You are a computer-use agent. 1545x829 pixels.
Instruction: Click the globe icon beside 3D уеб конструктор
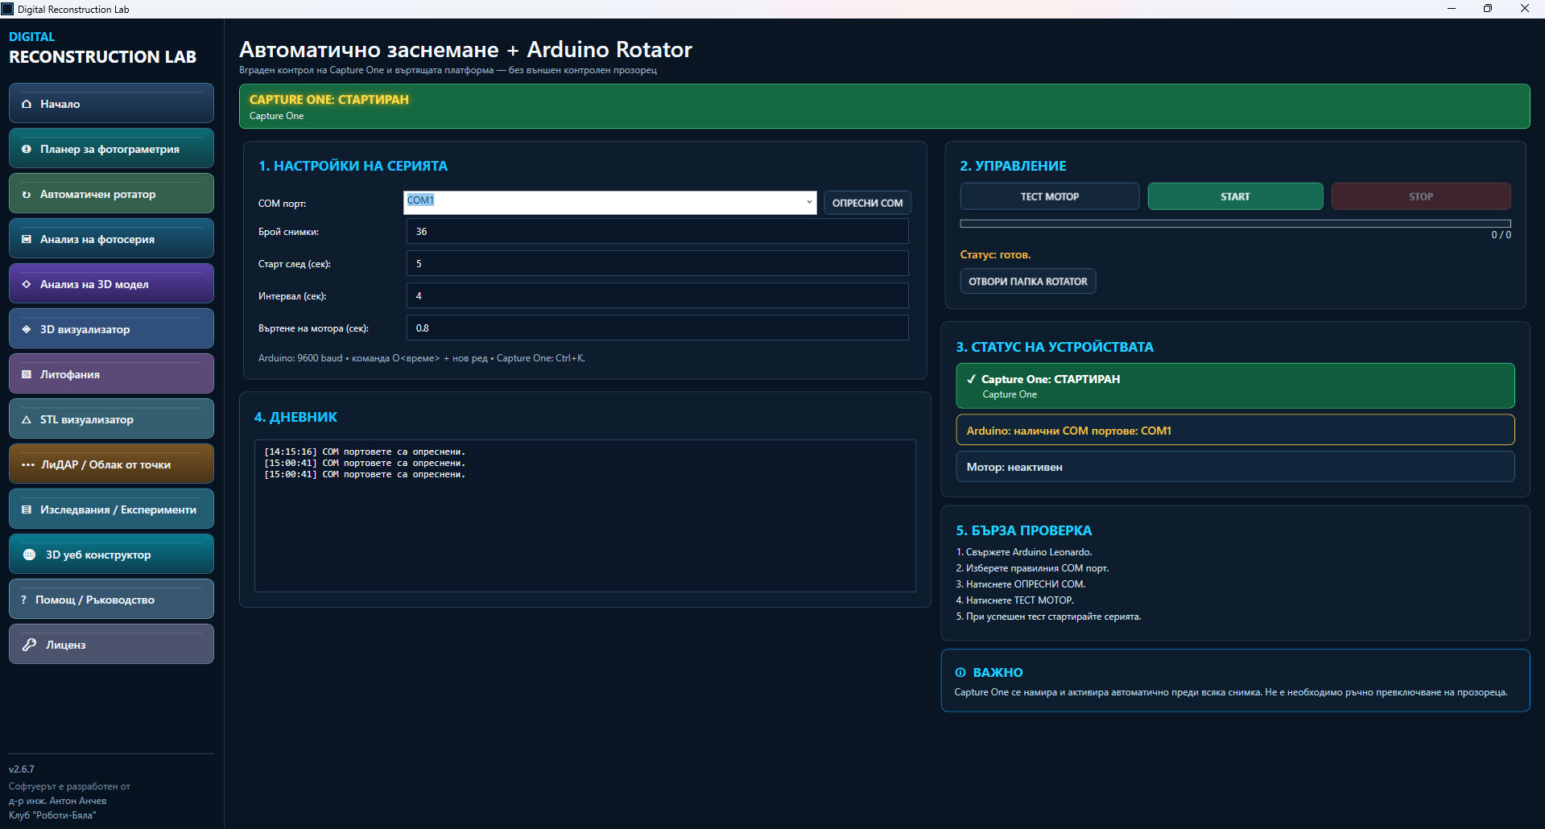pyautogui.click(x=30, y=555)
